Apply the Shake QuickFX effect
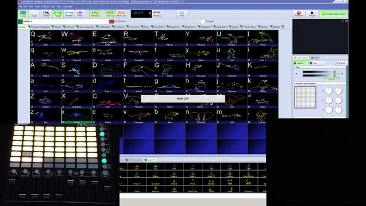The height and width of the screenshot is (206, 366). [174, 189]
